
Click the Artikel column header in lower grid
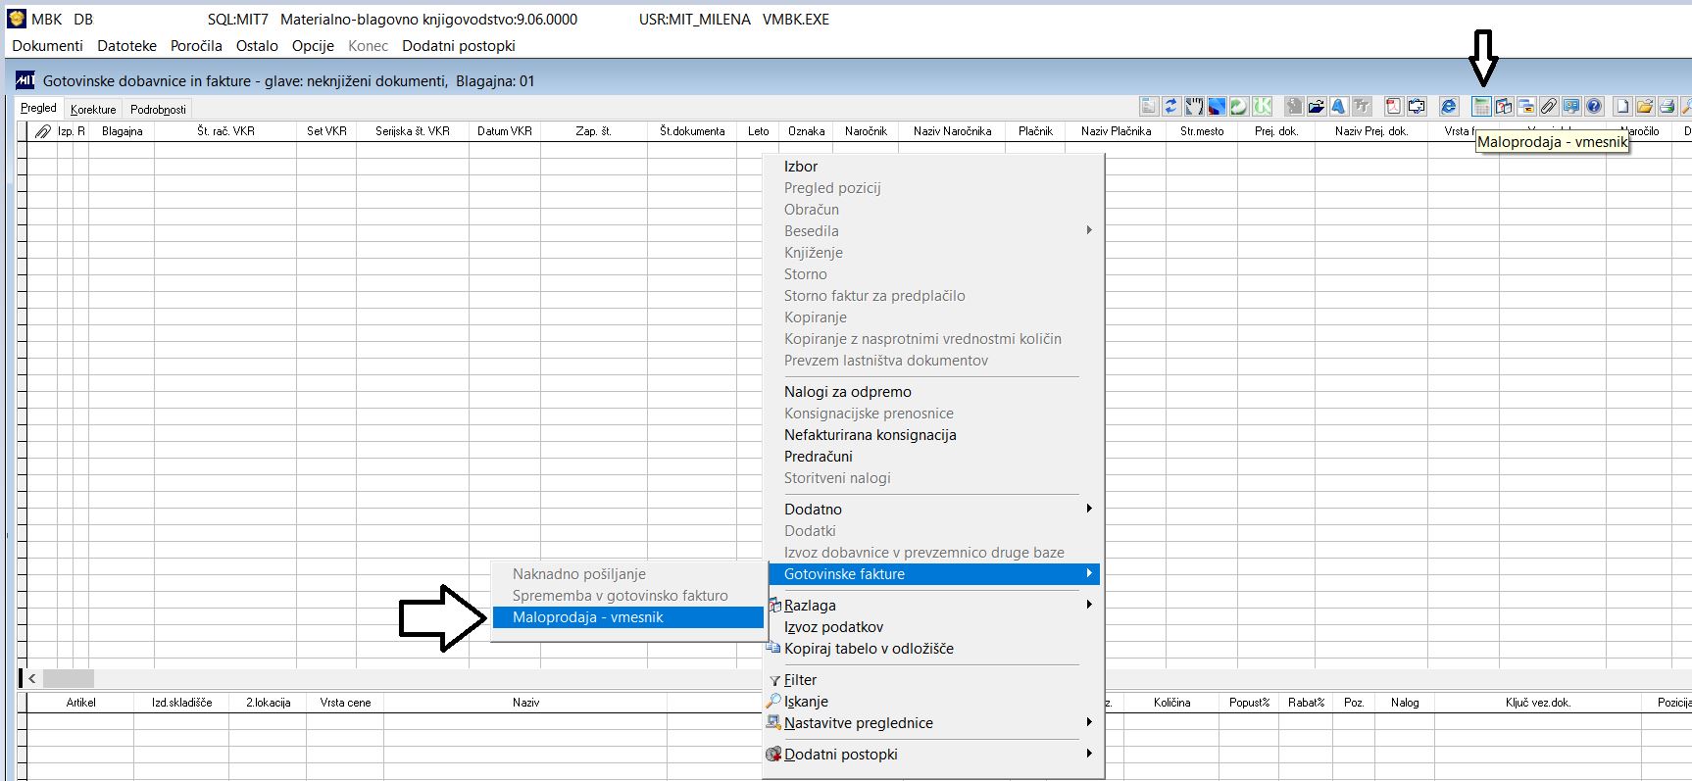point(80,702)
